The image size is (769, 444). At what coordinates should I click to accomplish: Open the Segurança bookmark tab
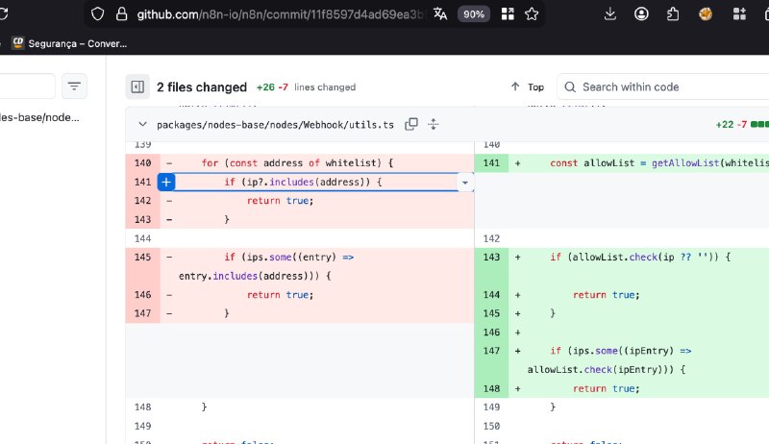click(67, 42)
